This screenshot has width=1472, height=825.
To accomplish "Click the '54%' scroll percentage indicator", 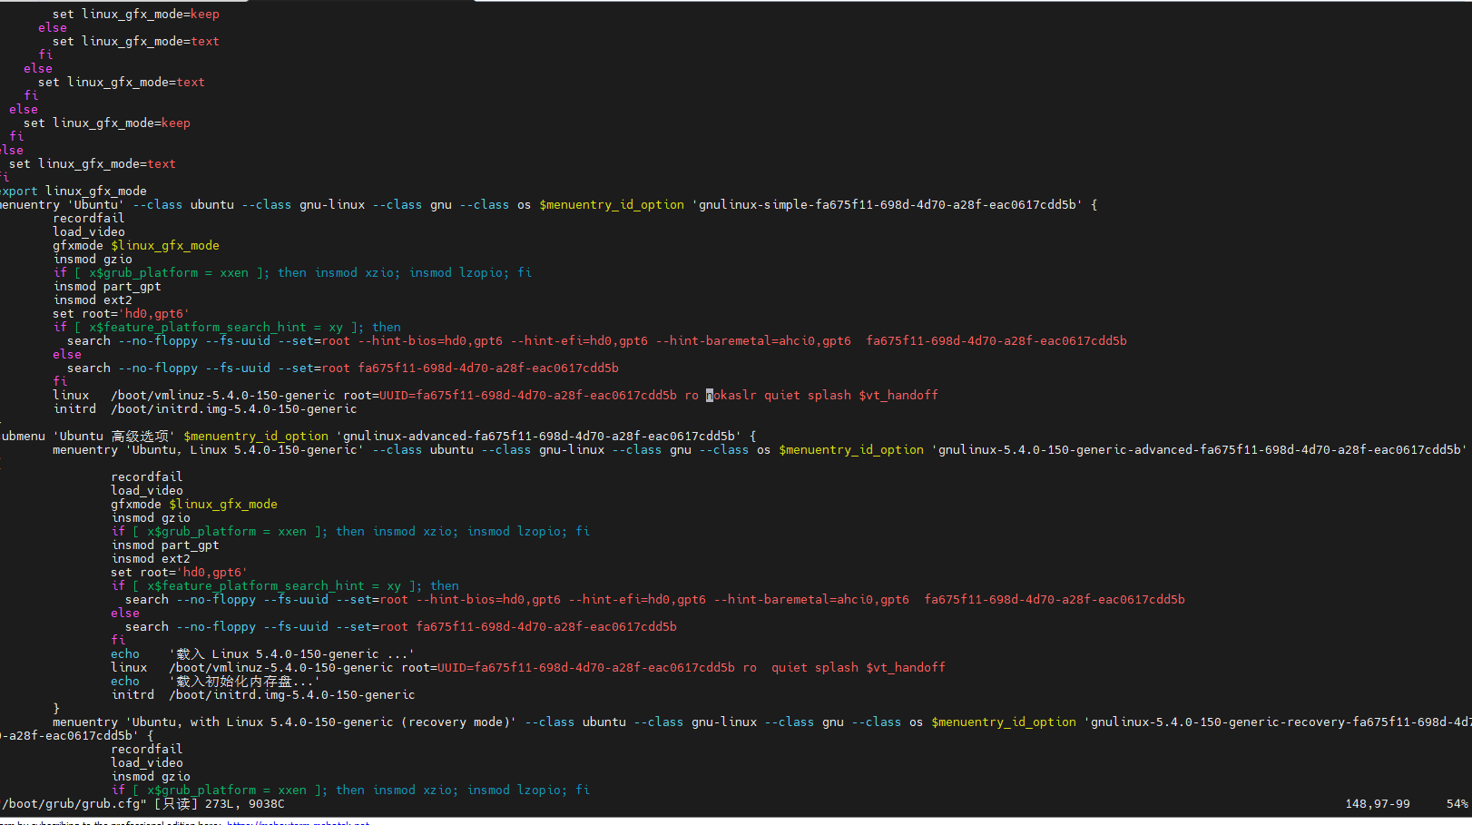I will (x=1457, y=804).
